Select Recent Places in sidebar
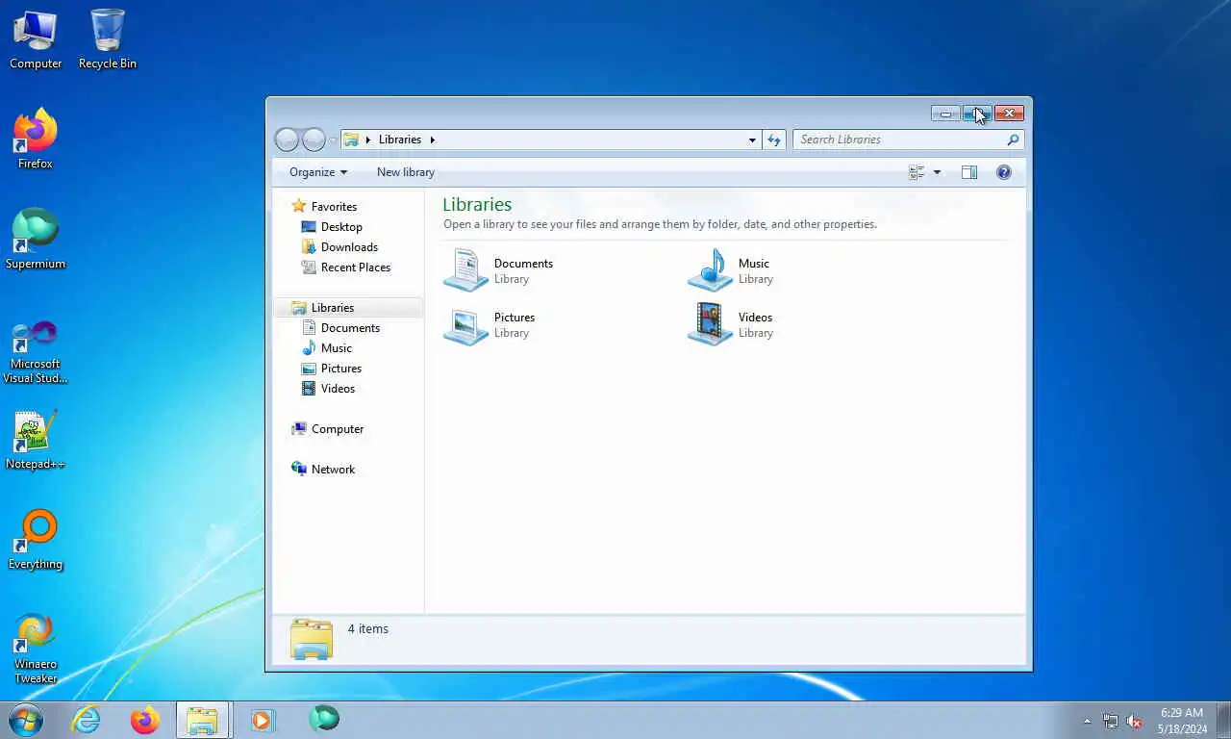 coord(345,268)
